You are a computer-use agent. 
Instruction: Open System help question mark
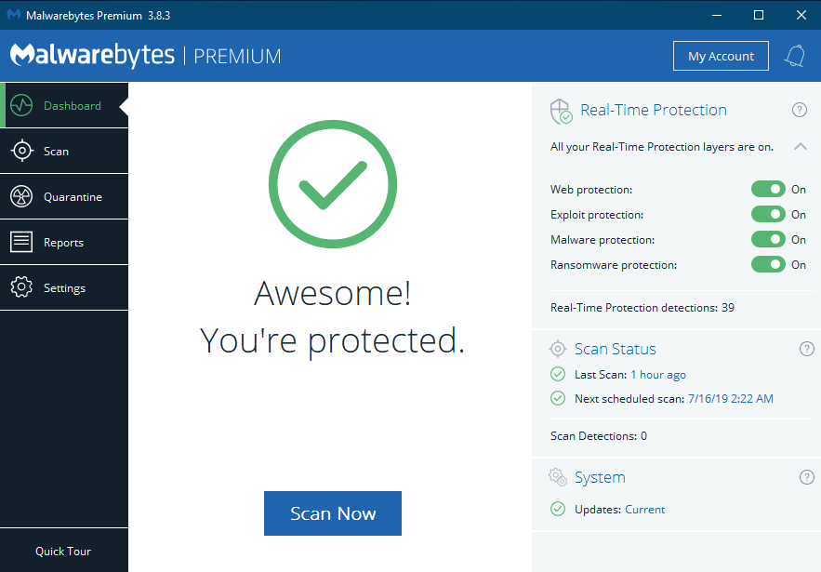(806, 477)
